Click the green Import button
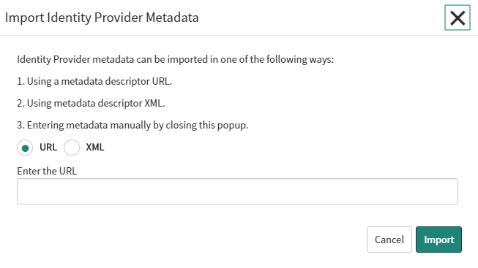The width and height of the screenshot is (478, 268). click(x=438, y=240)
